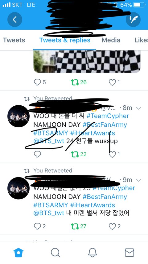Like the 9m tweet with 2 hearts
The width and height of the screenshot is (148, 264).
(x=112, y=226)
